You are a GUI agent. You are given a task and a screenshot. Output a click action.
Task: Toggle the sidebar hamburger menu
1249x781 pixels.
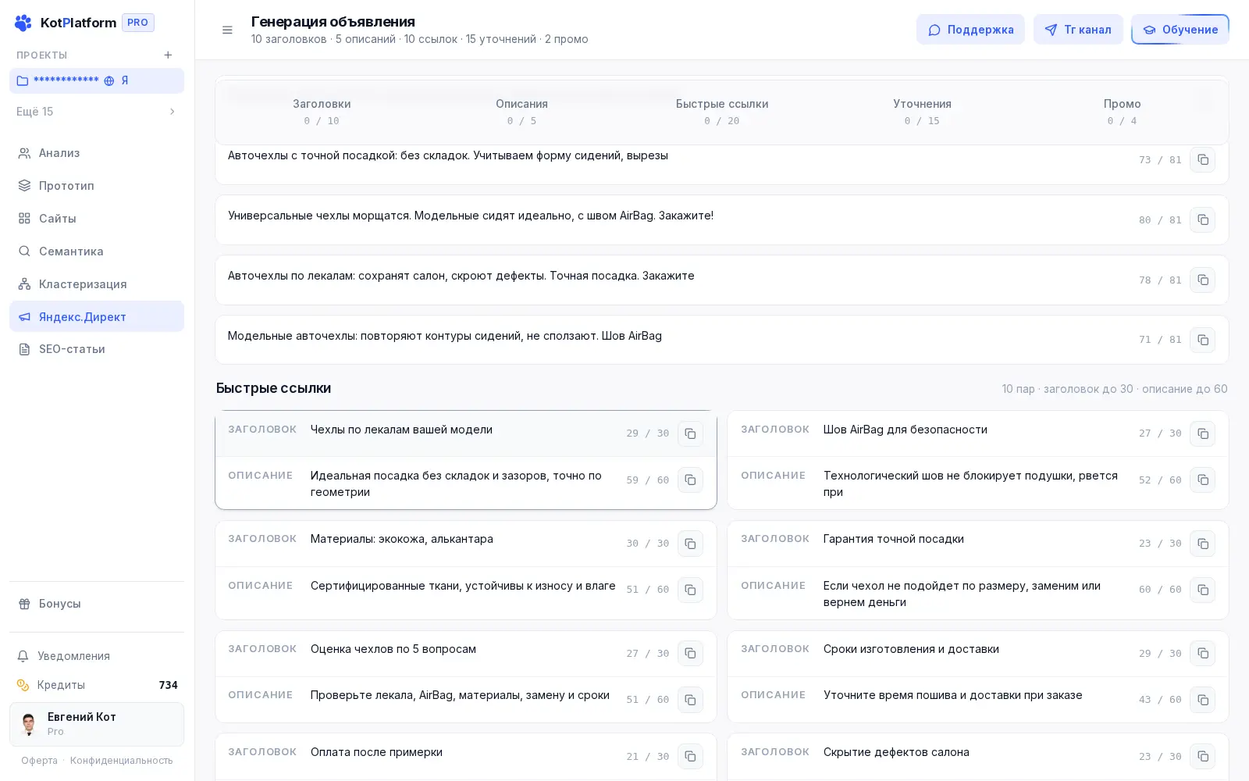(227, 30)
